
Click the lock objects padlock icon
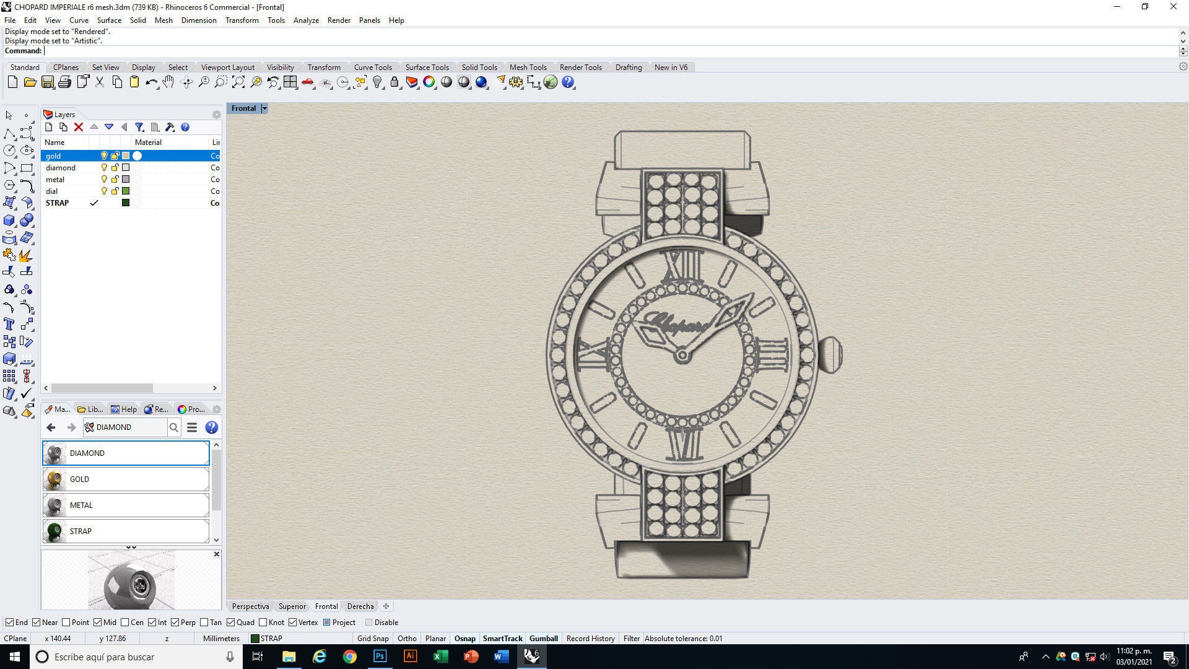[394, 82]
